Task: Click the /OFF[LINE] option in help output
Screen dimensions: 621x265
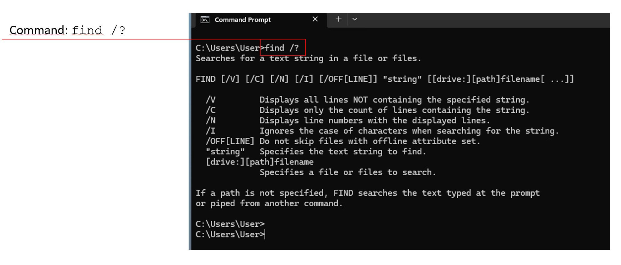Action: [x=230, y=141]
